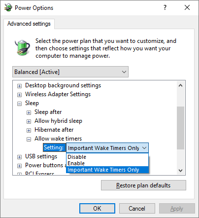199x218 pixels.
Task: Select the Advanced settings tab
Action: click(x=29, y=24)
